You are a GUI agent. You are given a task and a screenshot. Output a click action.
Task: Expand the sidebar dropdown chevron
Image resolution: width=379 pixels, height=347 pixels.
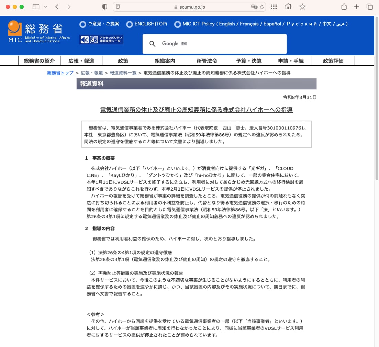(x=46, y=7)
